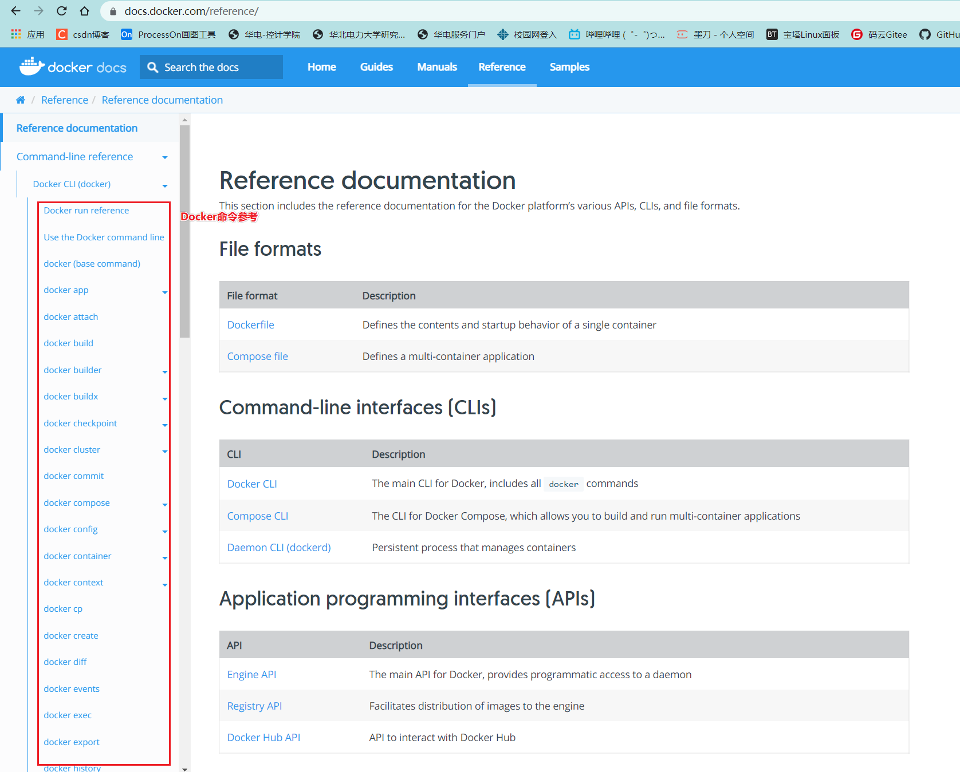Viewport: 960px width, 772px height.
Task: Open the apps grid bookmark icon
Action: 16,34
